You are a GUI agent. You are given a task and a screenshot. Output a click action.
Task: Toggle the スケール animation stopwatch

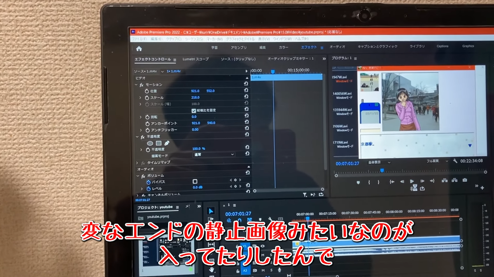(x=147, y=98)
